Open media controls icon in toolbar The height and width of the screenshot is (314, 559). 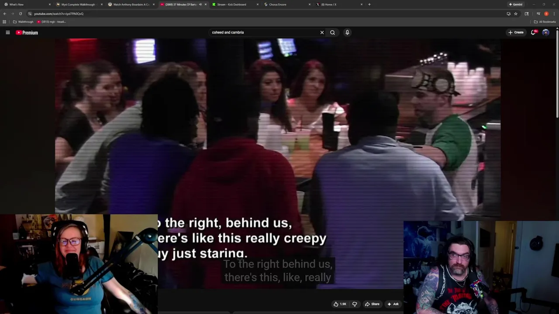[x=538, y=14]
